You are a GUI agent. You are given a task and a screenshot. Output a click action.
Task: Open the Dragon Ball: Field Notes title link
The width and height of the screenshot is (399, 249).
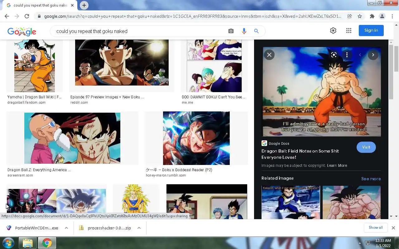(x=300, y=154)
